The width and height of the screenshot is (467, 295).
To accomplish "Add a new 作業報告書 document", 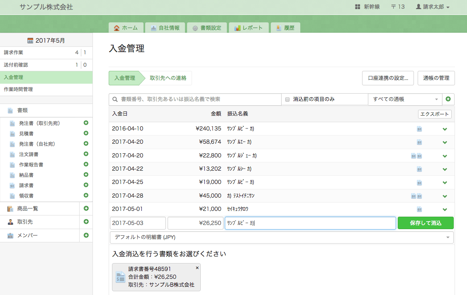I will pos(86,164).
